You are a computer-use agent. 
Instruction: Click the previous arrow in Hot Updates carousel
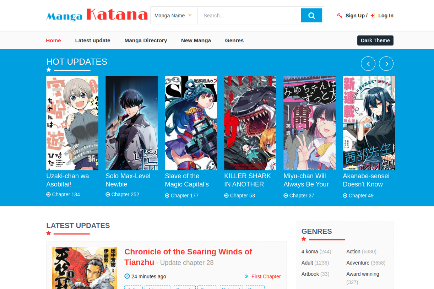(368, 64)
